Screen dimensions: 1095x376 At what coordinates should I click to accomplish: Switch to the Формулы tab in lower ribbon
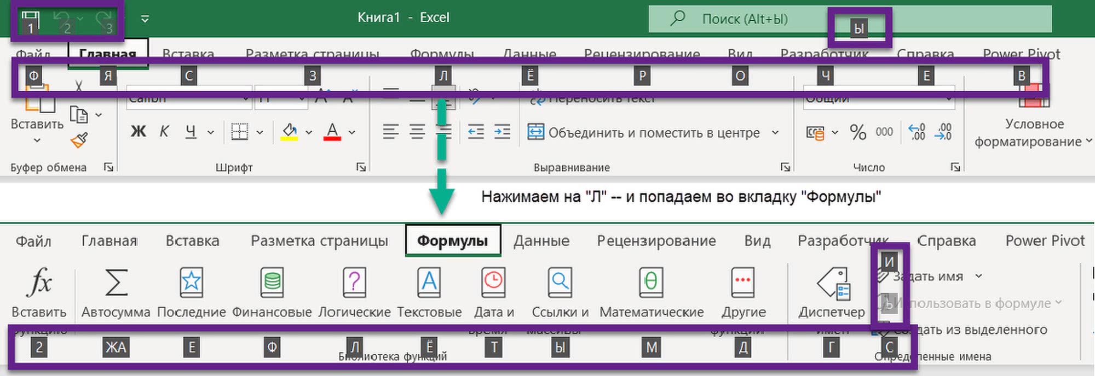[452, 241]
